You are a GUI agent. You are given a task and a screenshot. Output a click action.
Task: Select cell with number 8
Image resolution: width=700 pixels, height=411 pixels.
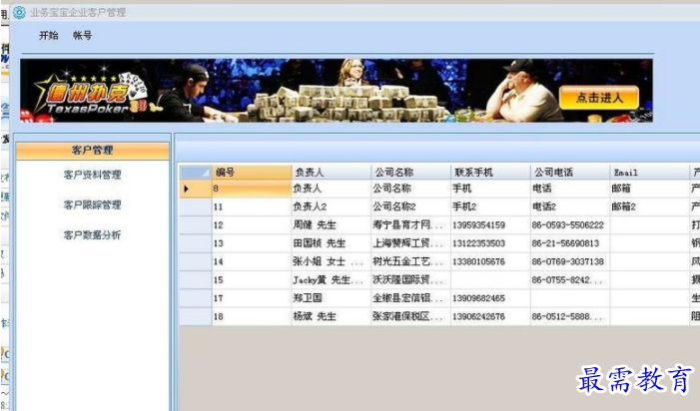click(252, 189)
